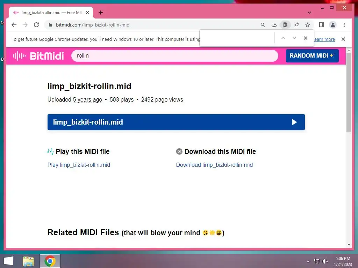This screenshot has height=268, width=358.
Task: Open the Play limp_bizkit-rollin.mid link
Action: click(79, 165)
